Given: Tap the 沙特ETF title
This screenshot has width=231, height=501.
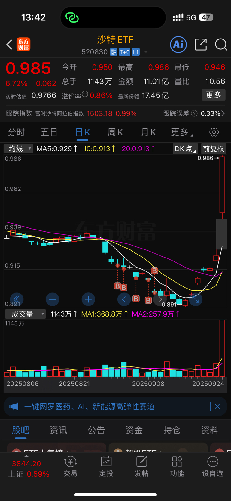Looking at the screenshot, I should 115,39.
